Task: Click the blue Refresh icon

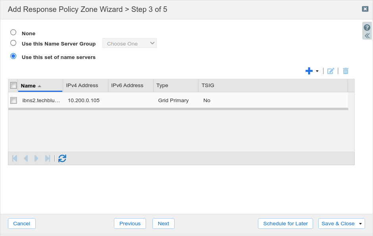Action: (62, 158)
